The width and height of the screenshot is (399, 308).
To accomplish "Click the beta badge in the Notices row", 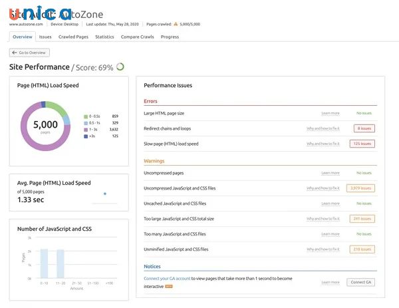I will pos(169,286).
